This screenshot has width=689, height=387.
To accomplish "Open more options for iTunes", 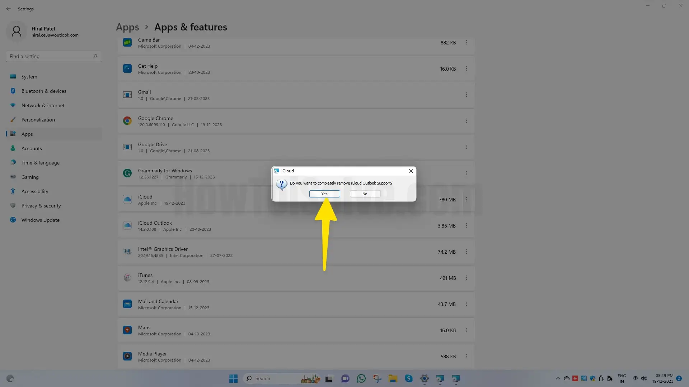I will [x=466, y=278].
